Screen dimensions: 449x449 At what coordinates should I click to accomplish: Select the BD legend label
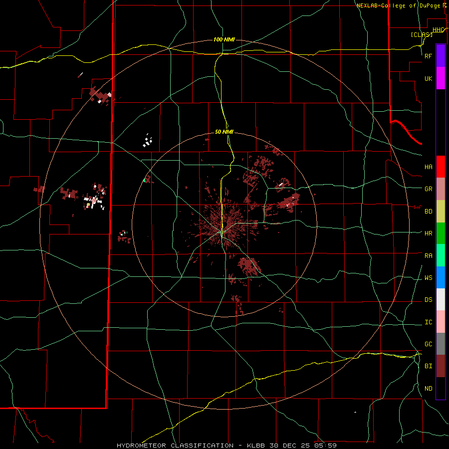click(428, 212)
